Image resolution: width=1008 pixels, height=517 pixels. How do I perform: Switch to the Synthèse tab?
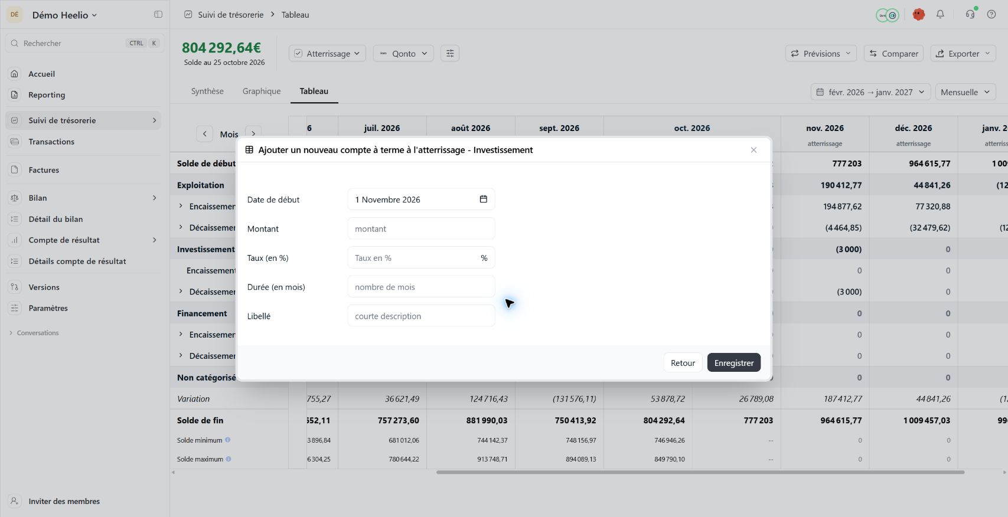point(207,91)
